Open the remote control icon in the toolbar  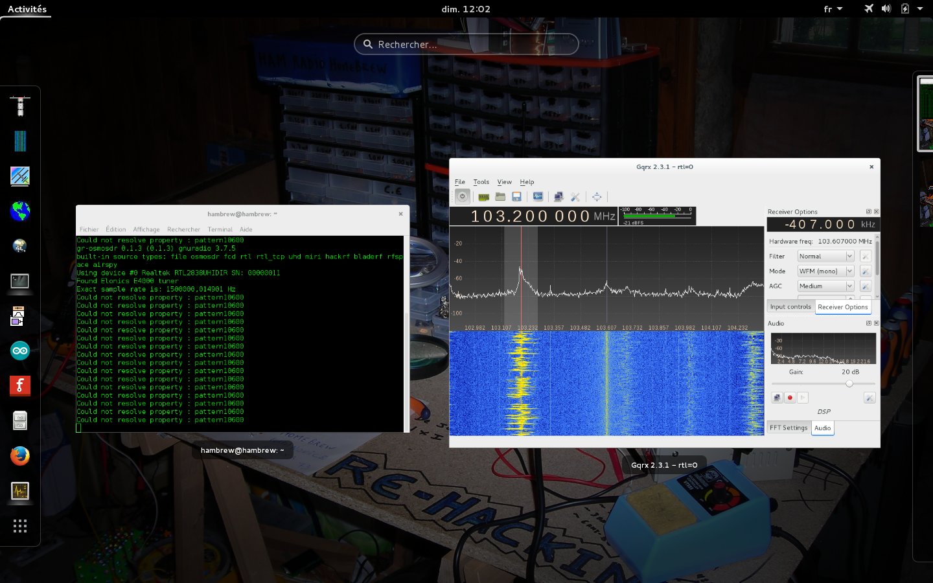538,196
